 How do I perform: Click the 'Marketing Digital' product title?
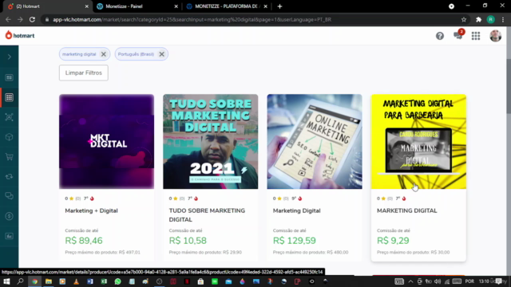point(296,210)
